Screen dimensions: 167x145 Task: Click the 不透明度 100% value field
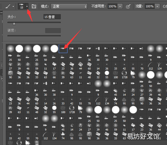click(x=112, y=6)
